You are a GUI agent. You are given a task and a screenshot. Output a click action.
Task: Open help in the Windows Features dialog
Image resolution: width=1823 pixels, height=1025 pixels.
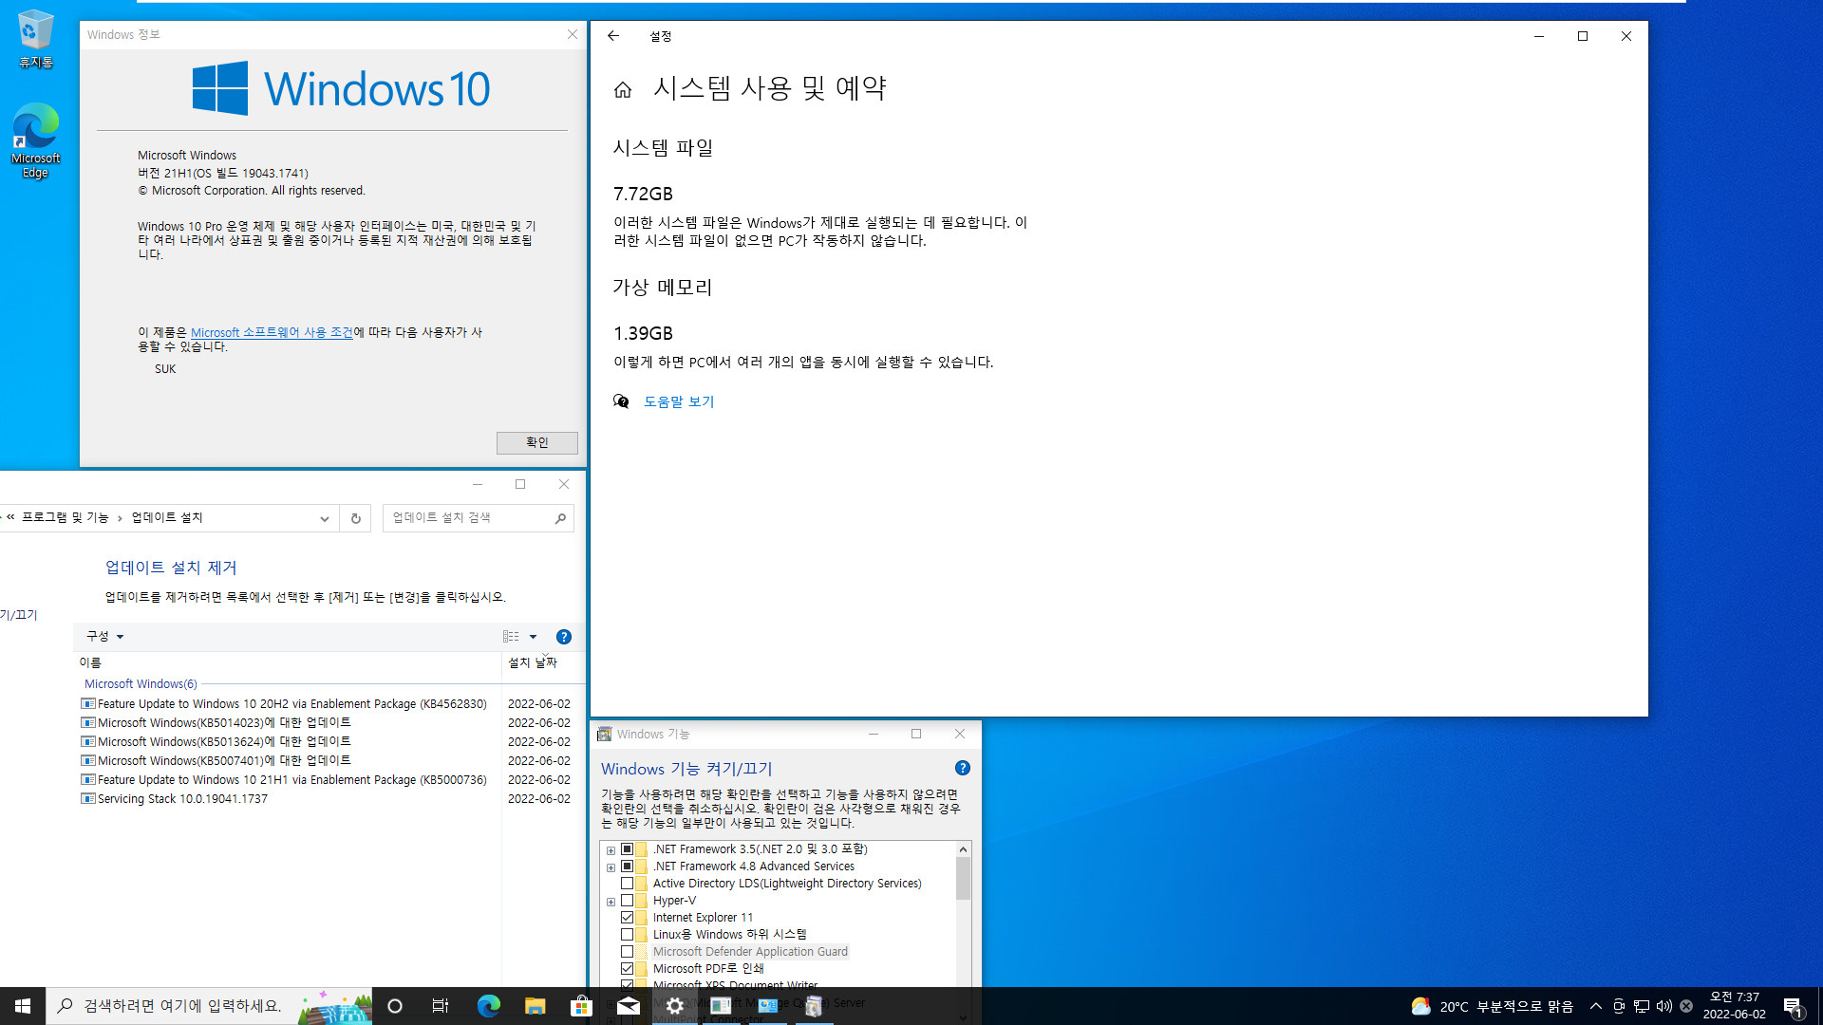(x=963, y=768)
